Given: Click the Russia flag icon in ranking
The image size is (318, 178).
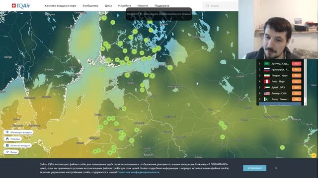Looking at the screenshot, I should tap(267, 70).
